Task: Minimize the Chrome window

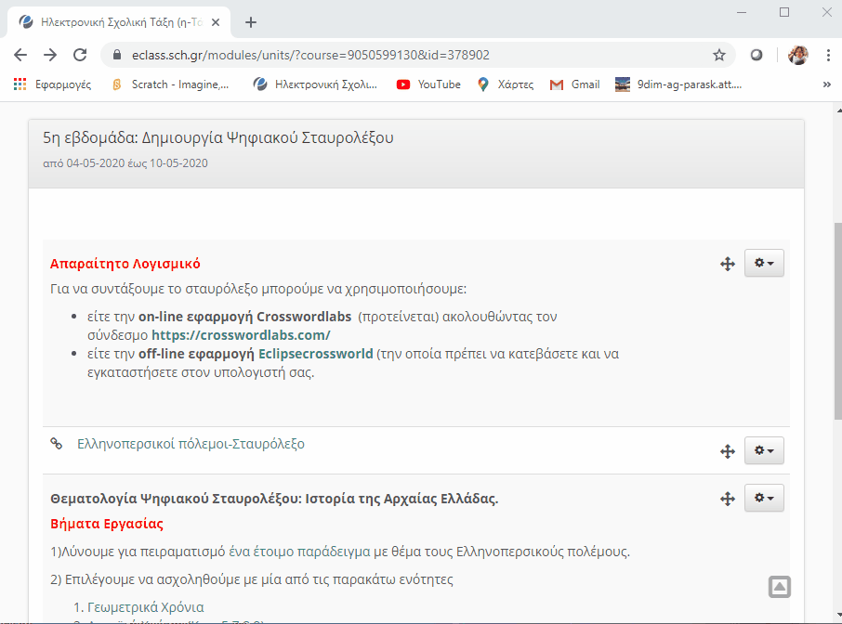Action: coord(742,12)
